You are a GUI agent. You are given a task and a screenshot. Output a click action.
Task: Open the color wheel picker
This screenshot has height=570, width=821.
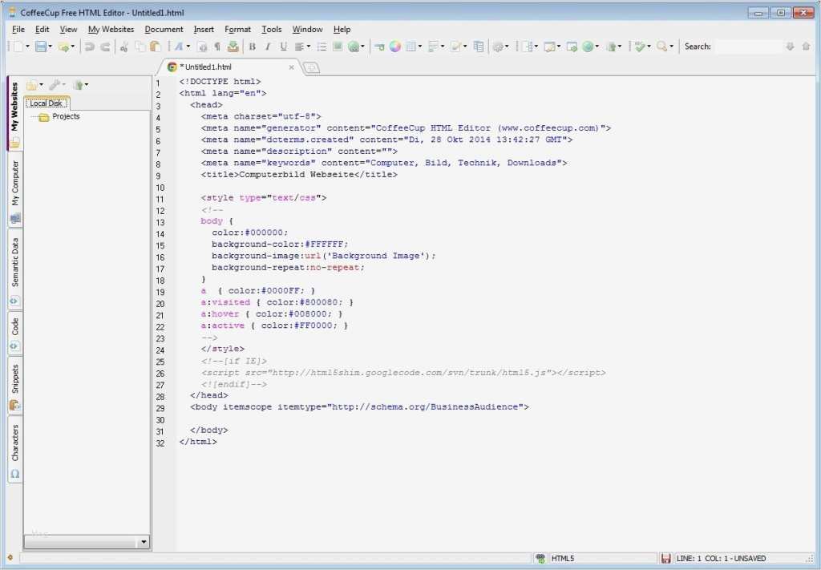(395, 47)
